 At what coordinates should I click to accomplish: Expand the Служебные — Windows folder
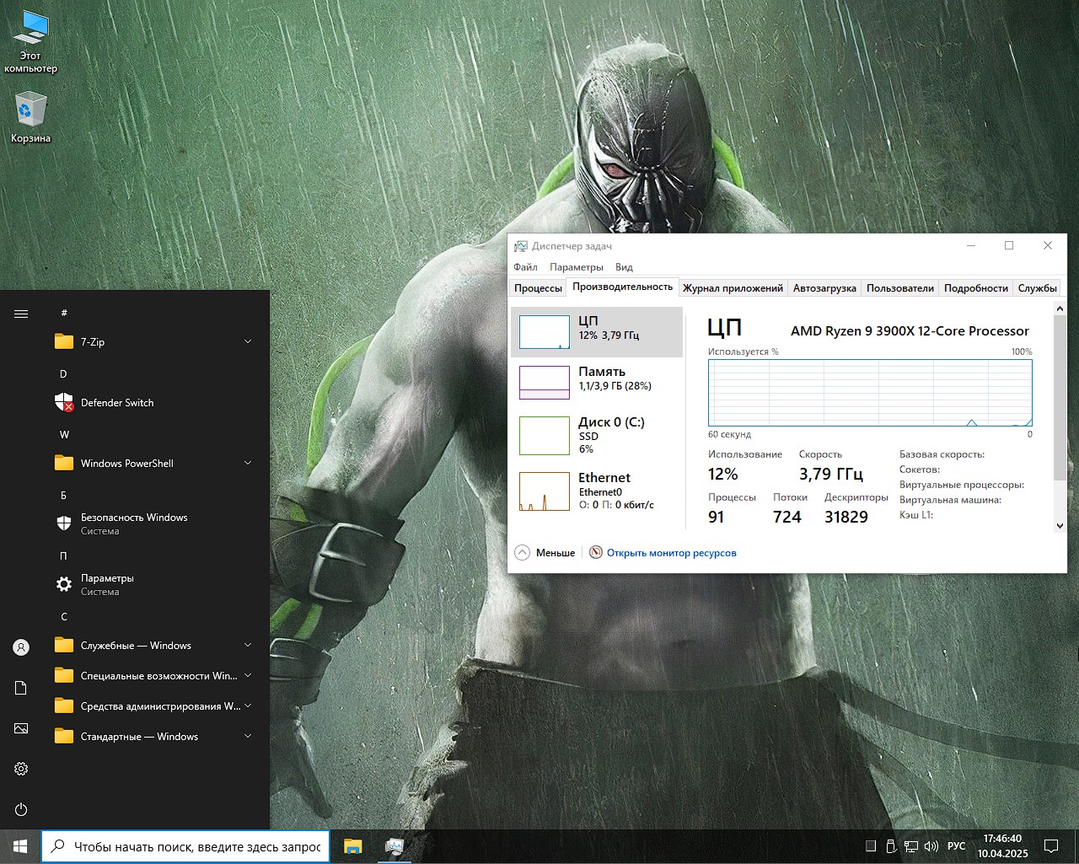click(x=155, y=646)
